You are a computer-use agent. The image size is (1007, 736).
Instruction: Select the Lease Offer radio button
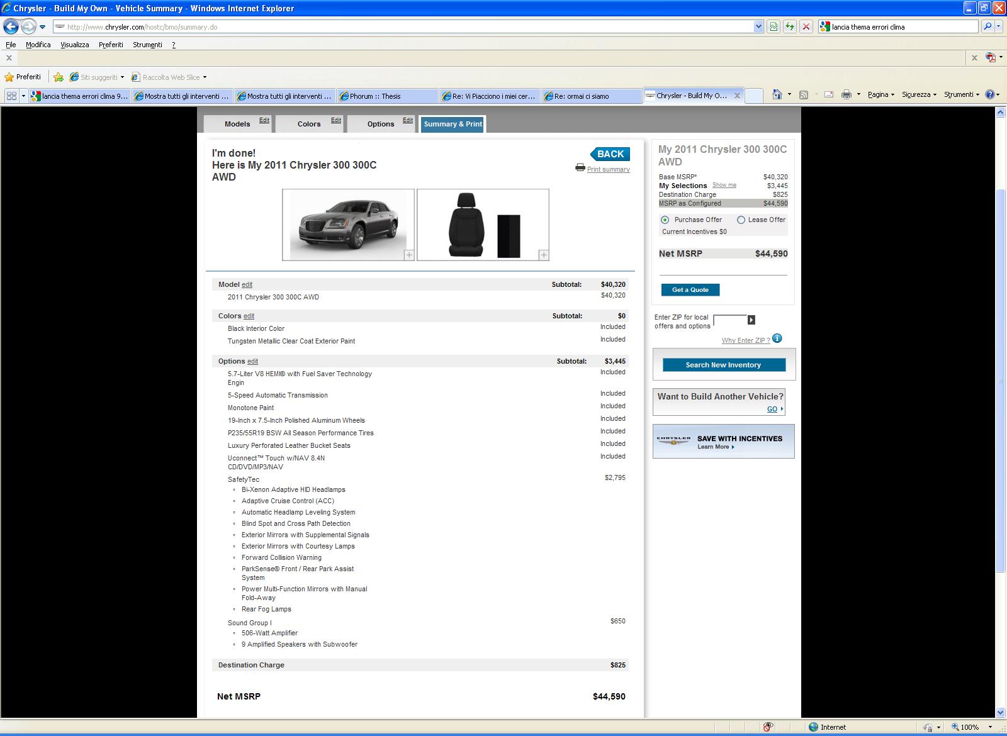point(741,220)
